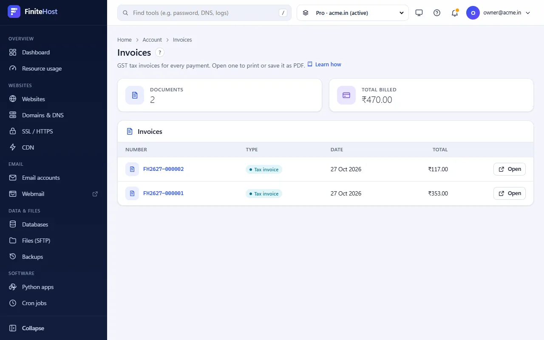Open the CDN page
This screenshot has height=340, width=544.
(x=54, y=147)
